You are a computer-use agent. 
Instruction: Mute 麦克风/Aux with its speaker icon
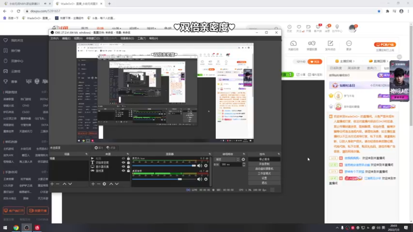200,165
